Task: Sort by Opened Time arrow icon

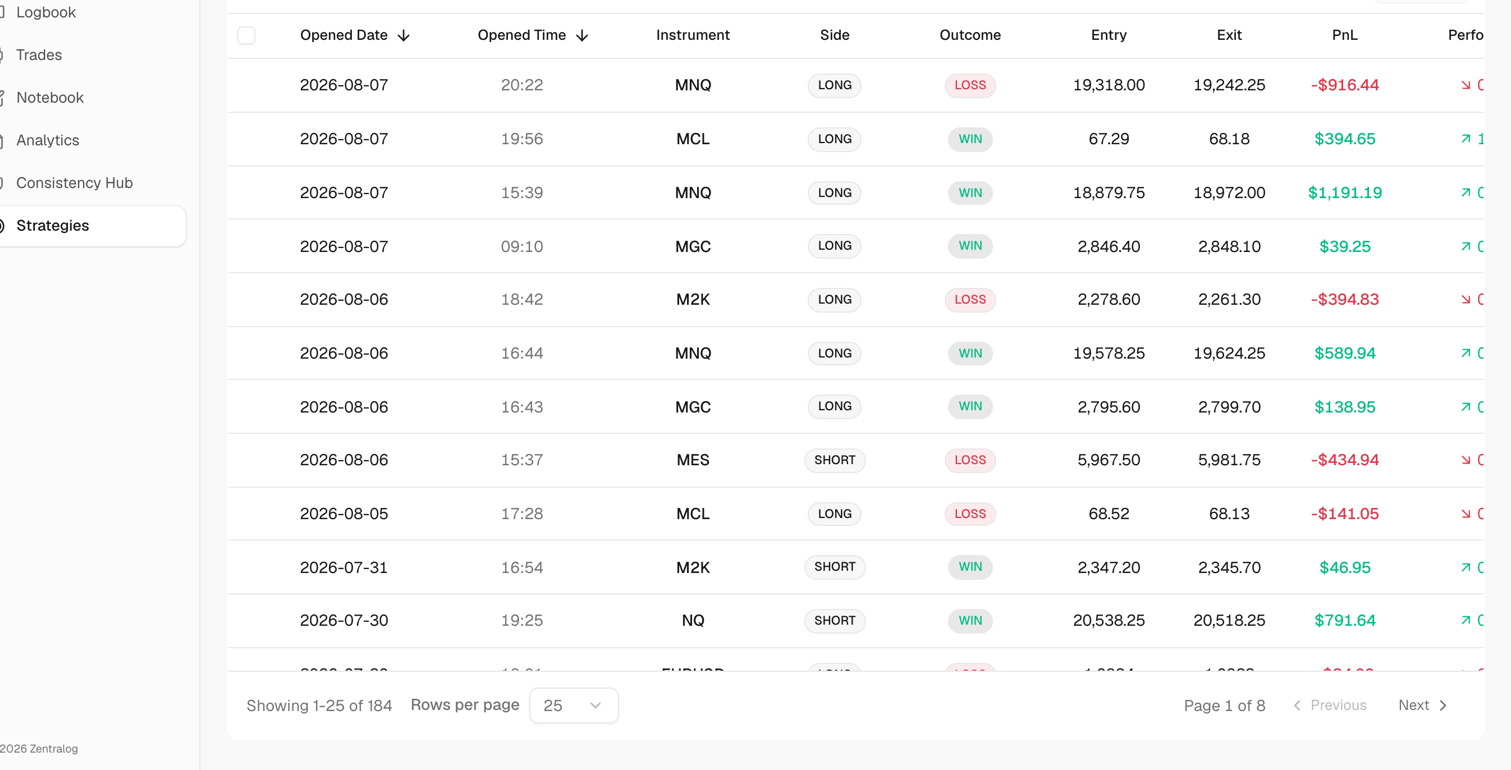Action: (582, 36)
